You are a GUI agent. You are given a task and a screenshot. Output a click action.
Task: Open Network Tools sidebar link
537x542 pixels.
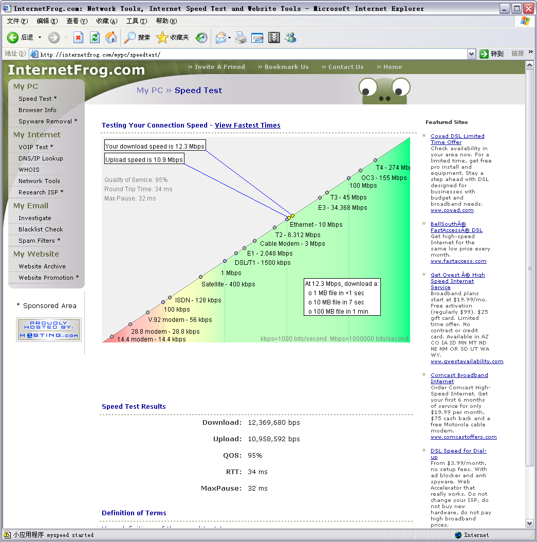(x=39, y=181)
